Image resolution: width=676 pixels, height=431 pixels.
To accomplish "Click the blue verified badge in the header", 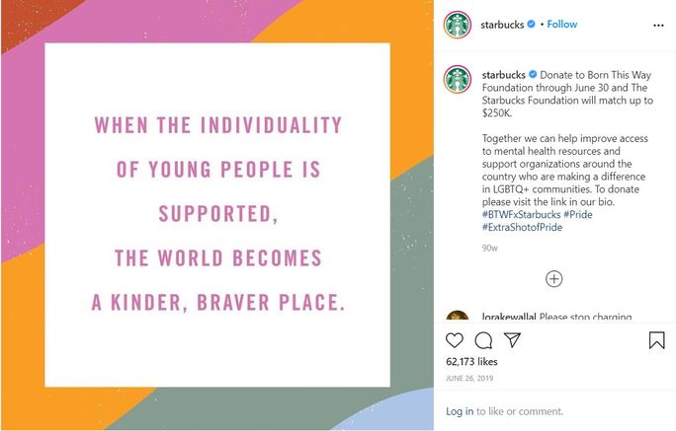I will point(532,25).
